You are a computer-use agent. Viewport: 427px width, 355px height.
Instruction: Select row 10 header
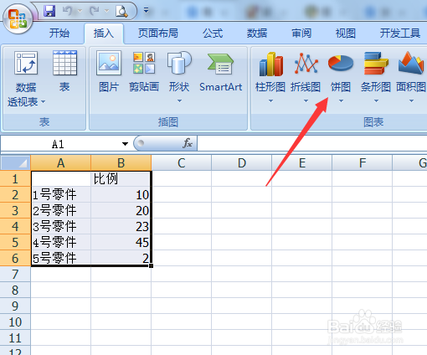15,322
